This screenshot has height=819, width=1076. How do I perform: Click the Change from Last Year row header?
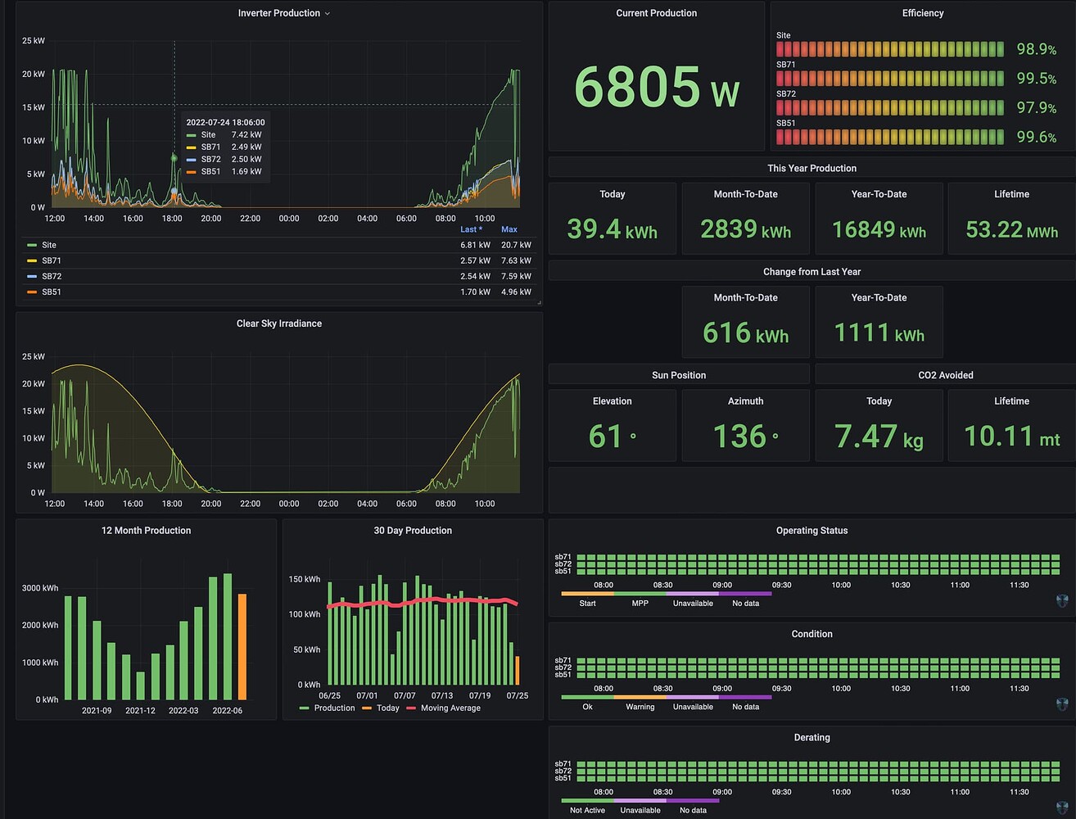click(x=812, y=271)
